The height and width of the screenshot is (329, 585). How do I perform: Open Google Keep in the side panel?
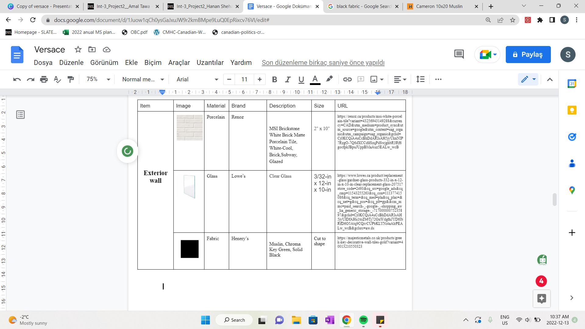[572, 110]
